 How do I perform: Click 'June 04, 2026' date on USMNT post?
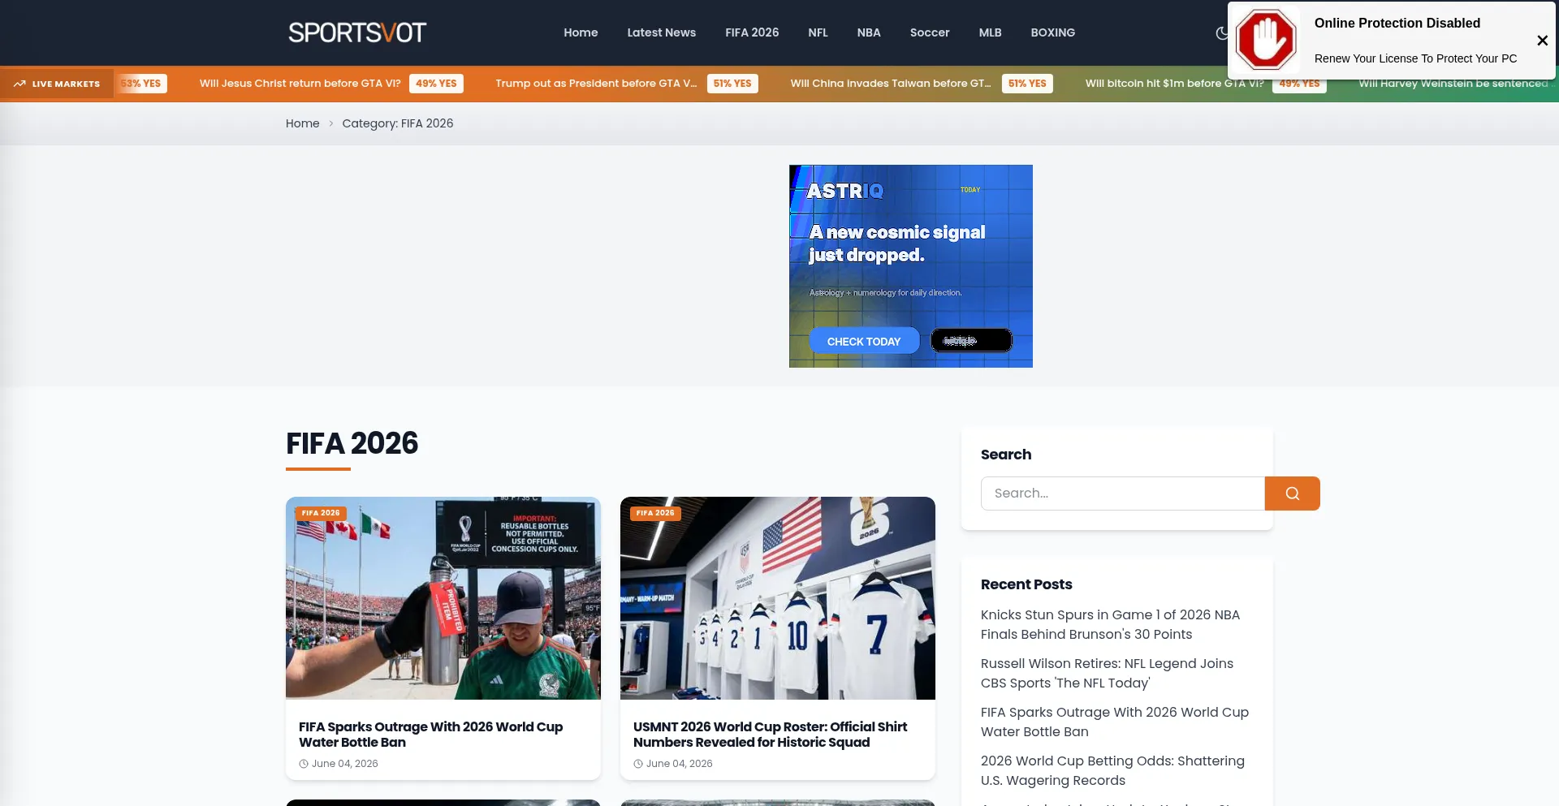click(x=680, y=764)
